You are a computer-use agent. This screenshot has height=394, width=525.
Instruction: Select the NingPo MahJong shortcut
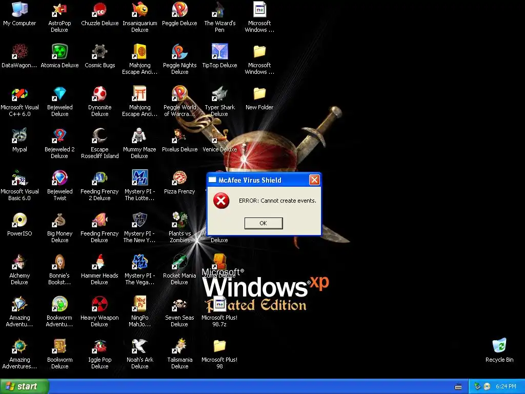point(139,304)
